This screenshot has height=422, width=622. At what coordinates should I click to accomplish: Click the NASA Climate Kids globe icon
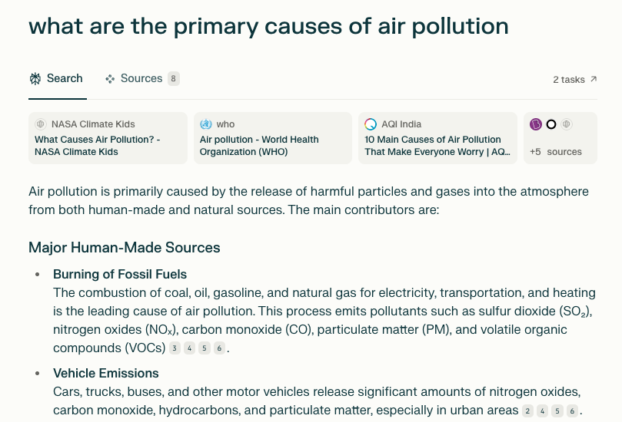pyautogui.click(x=41, y=124)
